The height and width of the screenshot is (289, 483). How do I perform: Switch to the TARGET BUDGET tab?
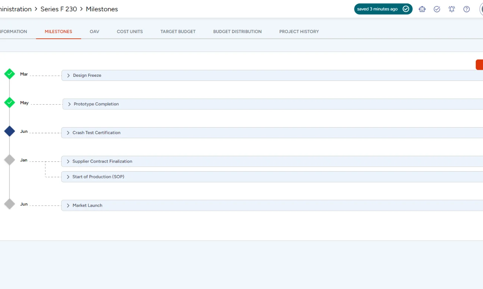(178, 32)
